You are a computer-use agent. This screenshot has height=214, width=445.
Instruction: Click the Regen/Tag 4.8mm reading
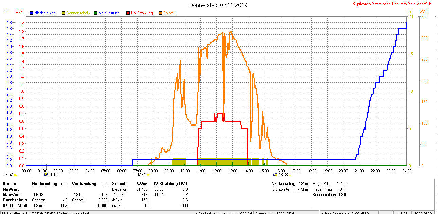point(330,189)
